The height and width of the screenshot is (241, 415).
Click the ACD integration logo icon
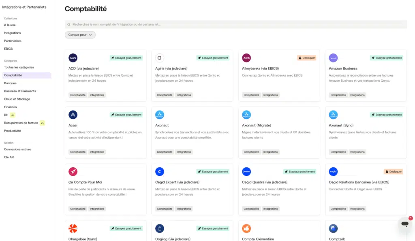73,58
